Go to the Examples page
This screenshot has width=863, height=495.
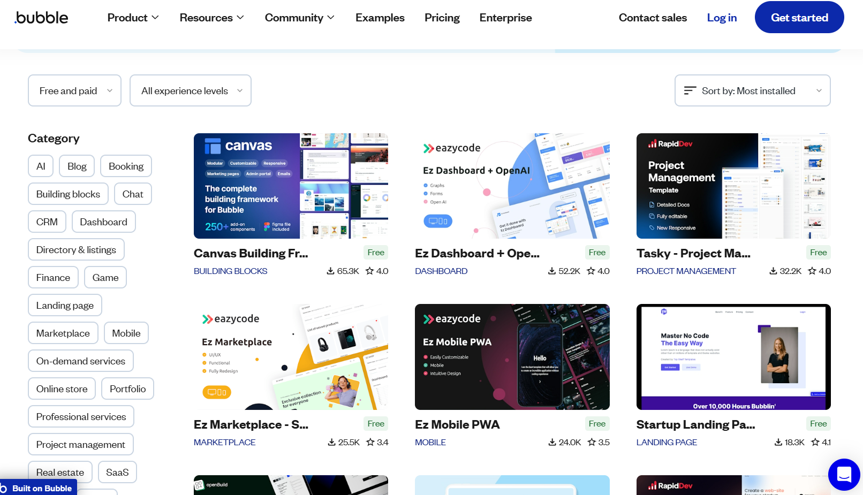[380, 18]
